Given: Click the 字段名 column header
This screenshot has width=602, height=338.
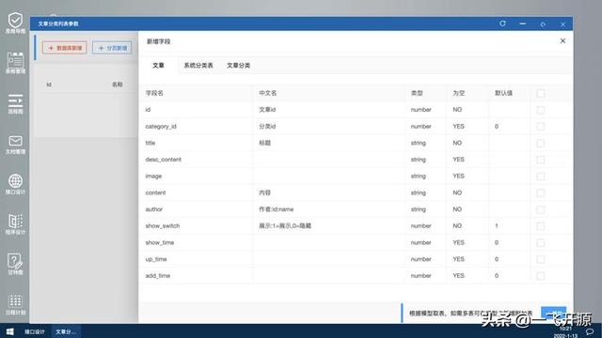Looking at the screenshot, I should point(154,93).
